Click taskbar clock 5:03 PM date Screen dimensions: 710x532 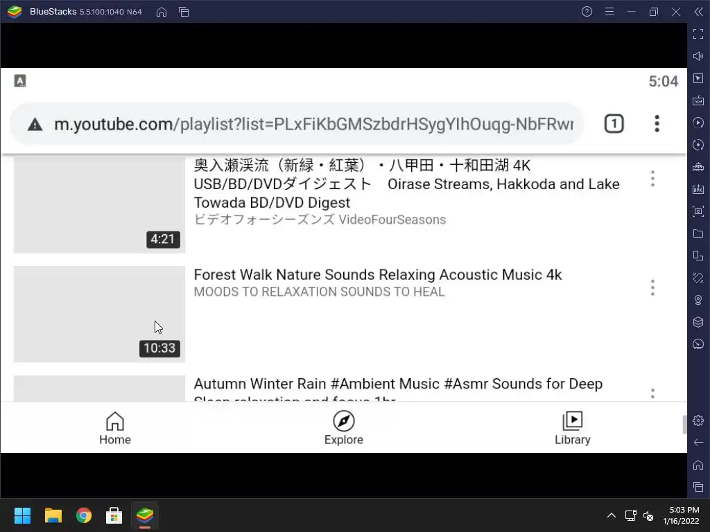(681, 515)
